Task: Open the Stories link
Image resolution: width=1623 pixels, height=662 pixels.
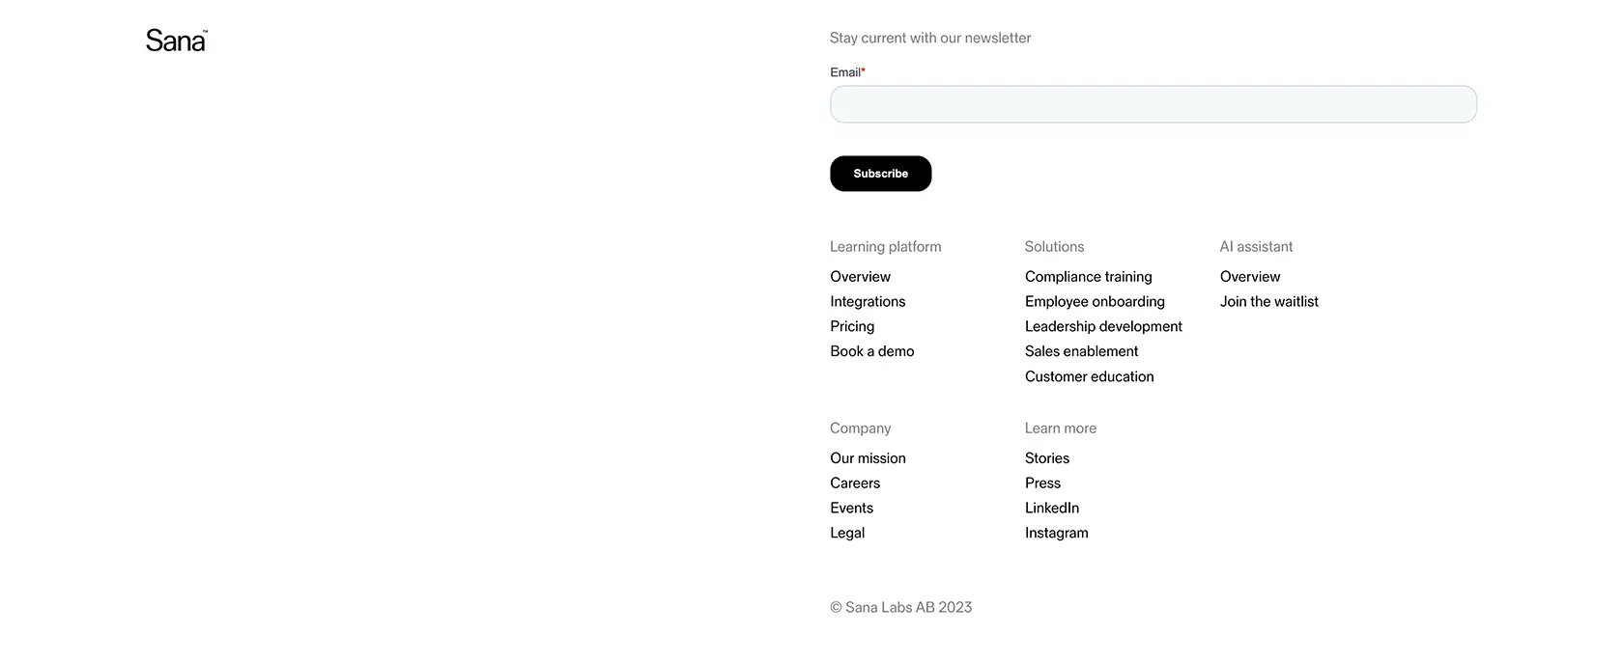Action: 1047,458
